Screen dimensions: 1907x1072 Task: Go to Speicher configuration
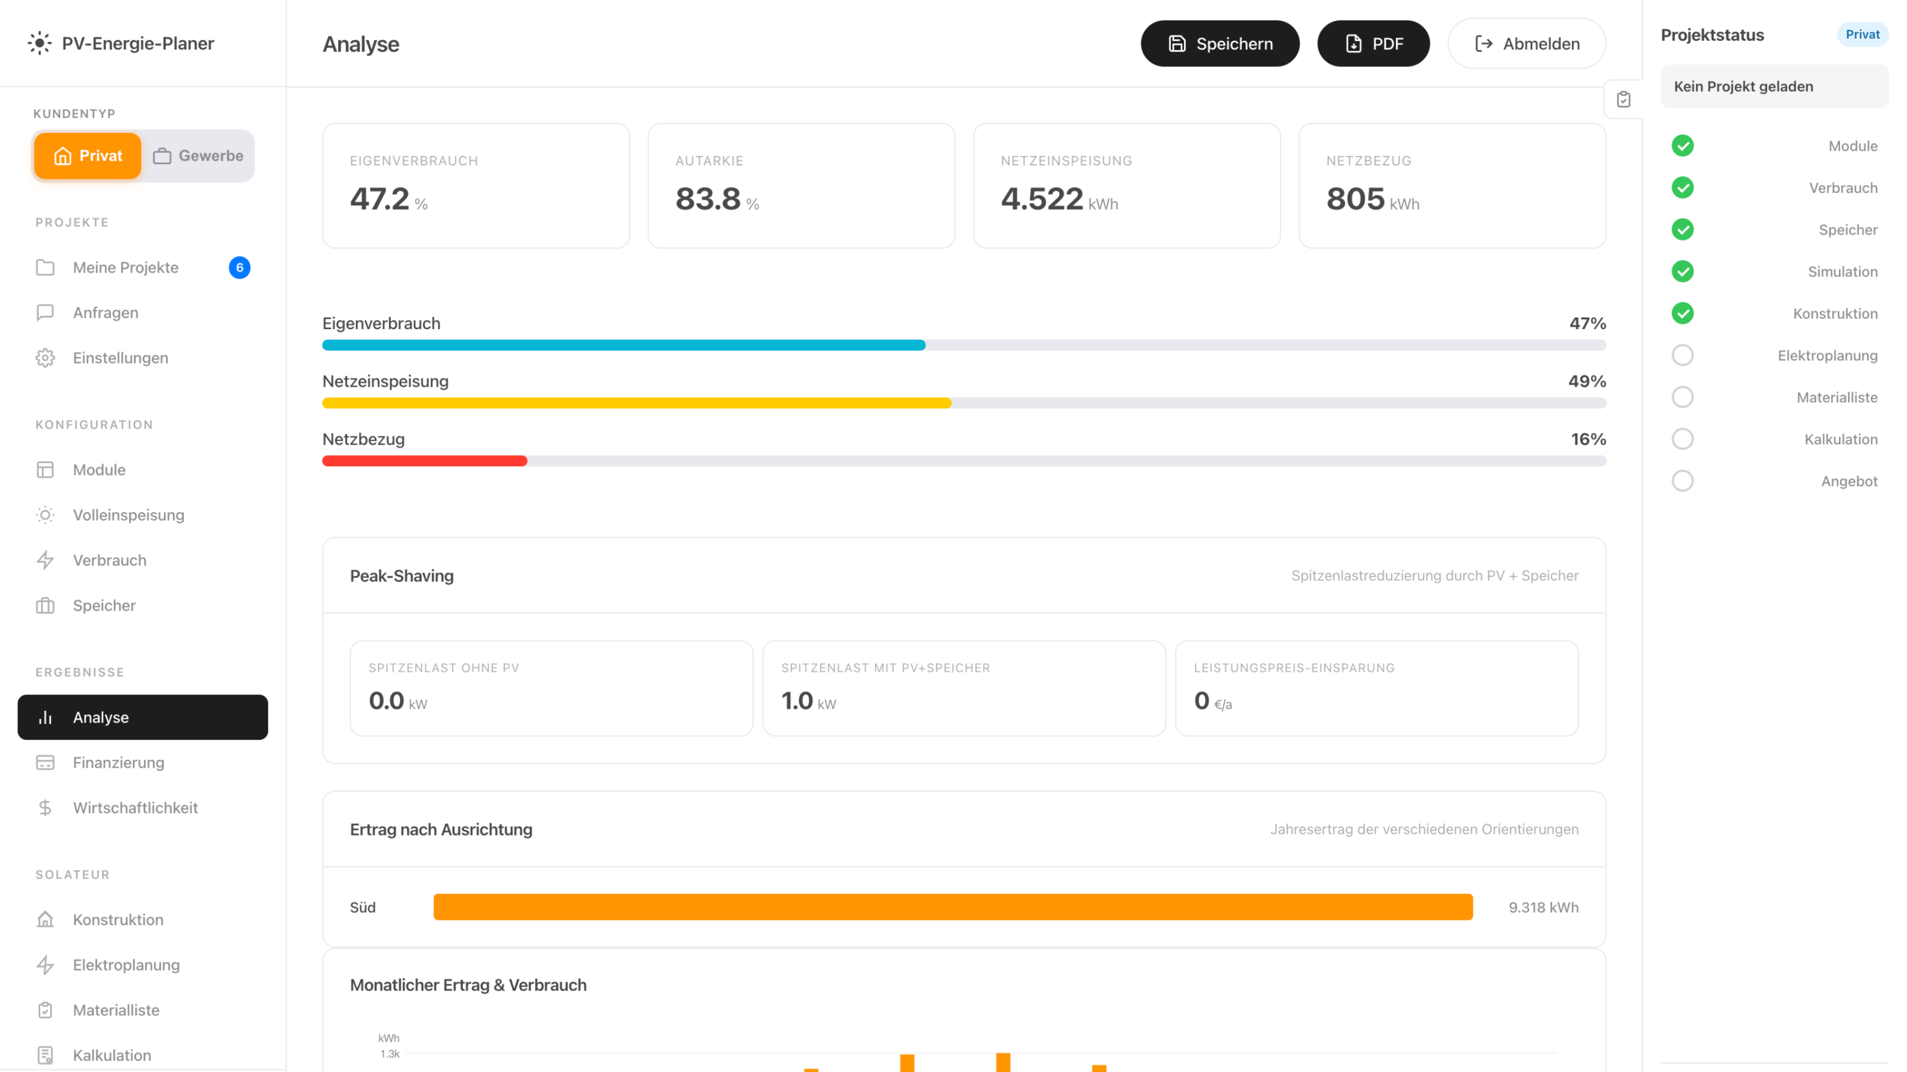pyautogui.click(x=104, y=605)
